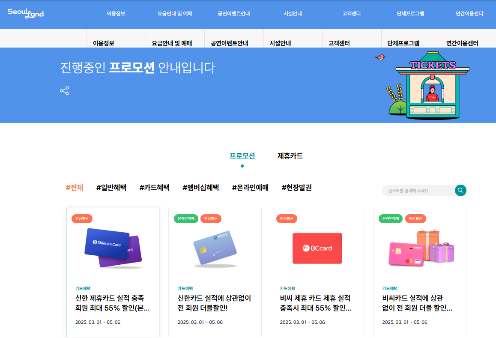Viewport: 496px width, 338px height.
Task: Click the 현장발권 badge on the BCcard promotion
Action: [287, 218]
